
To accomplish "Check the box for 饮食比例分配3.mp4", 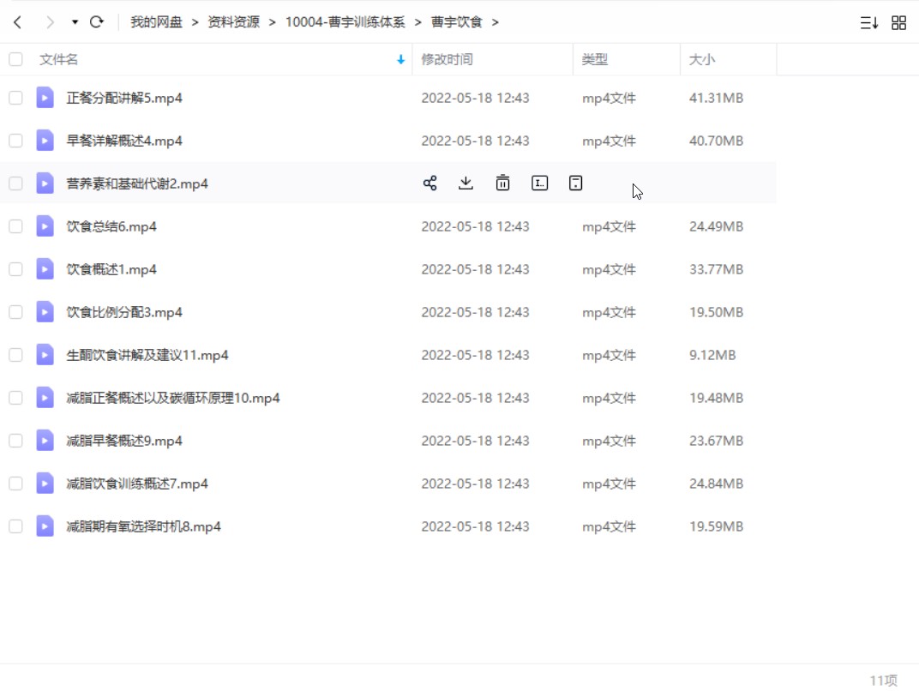I will point(15,312).
